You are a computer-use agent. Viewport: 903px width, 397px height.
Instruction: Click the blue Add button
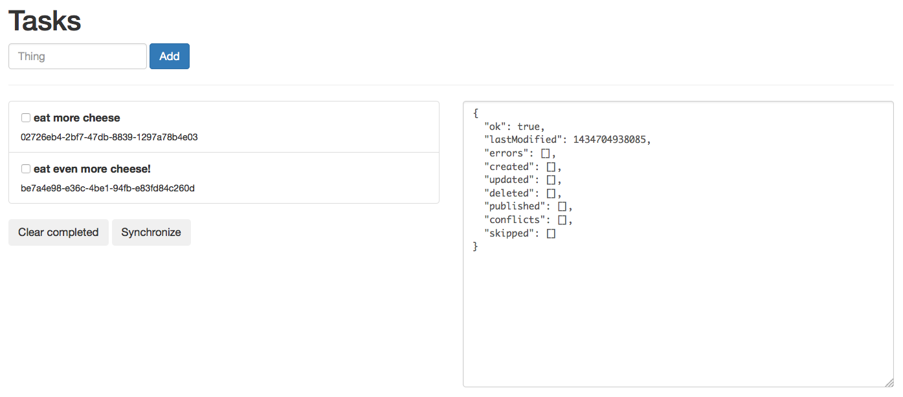pyautogui.click(x=170, y=56)
